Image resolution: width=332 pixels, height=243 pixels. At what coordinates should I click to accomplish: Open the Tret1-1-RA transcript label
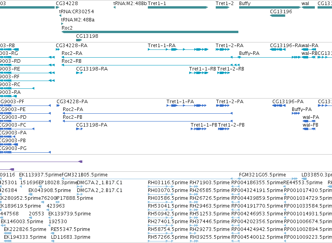coord(162,46)
